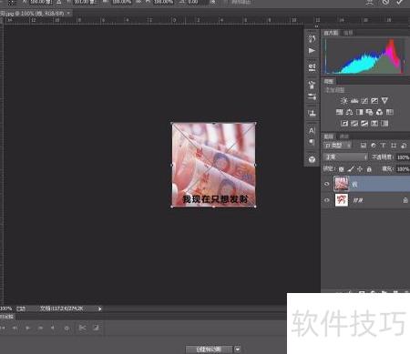410x354 pixels.
Task: Go to the first frame in timeline
Action: pos(3,328)
